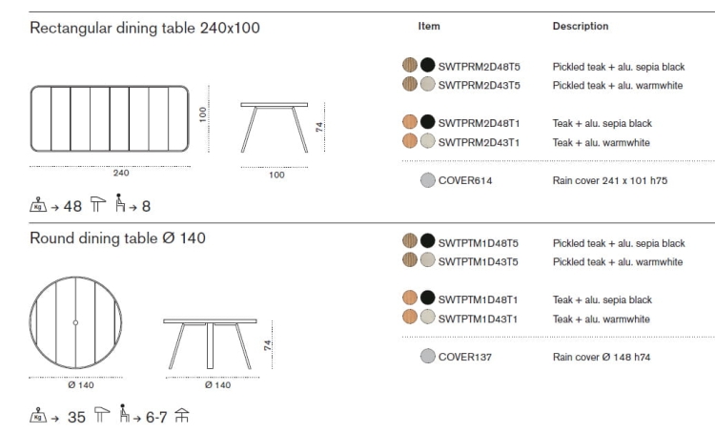This screenshot has width=715, height=433.
Task: Select the pickled teak swatch for SWTPTM1D48T5
Action: tap(410, 242)
